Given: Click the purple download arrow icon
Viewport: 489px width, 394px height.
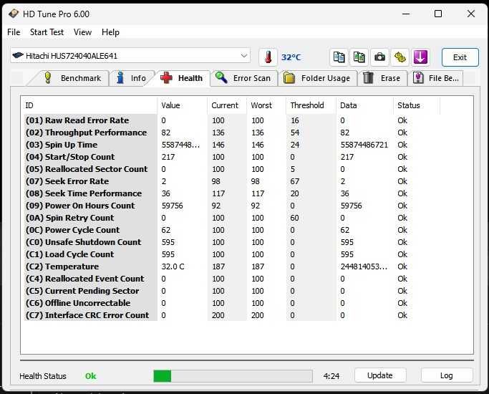Looking at the screenshot, I should 420,57.
